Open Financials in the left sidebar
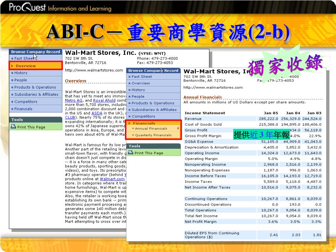 pos(23,109)
